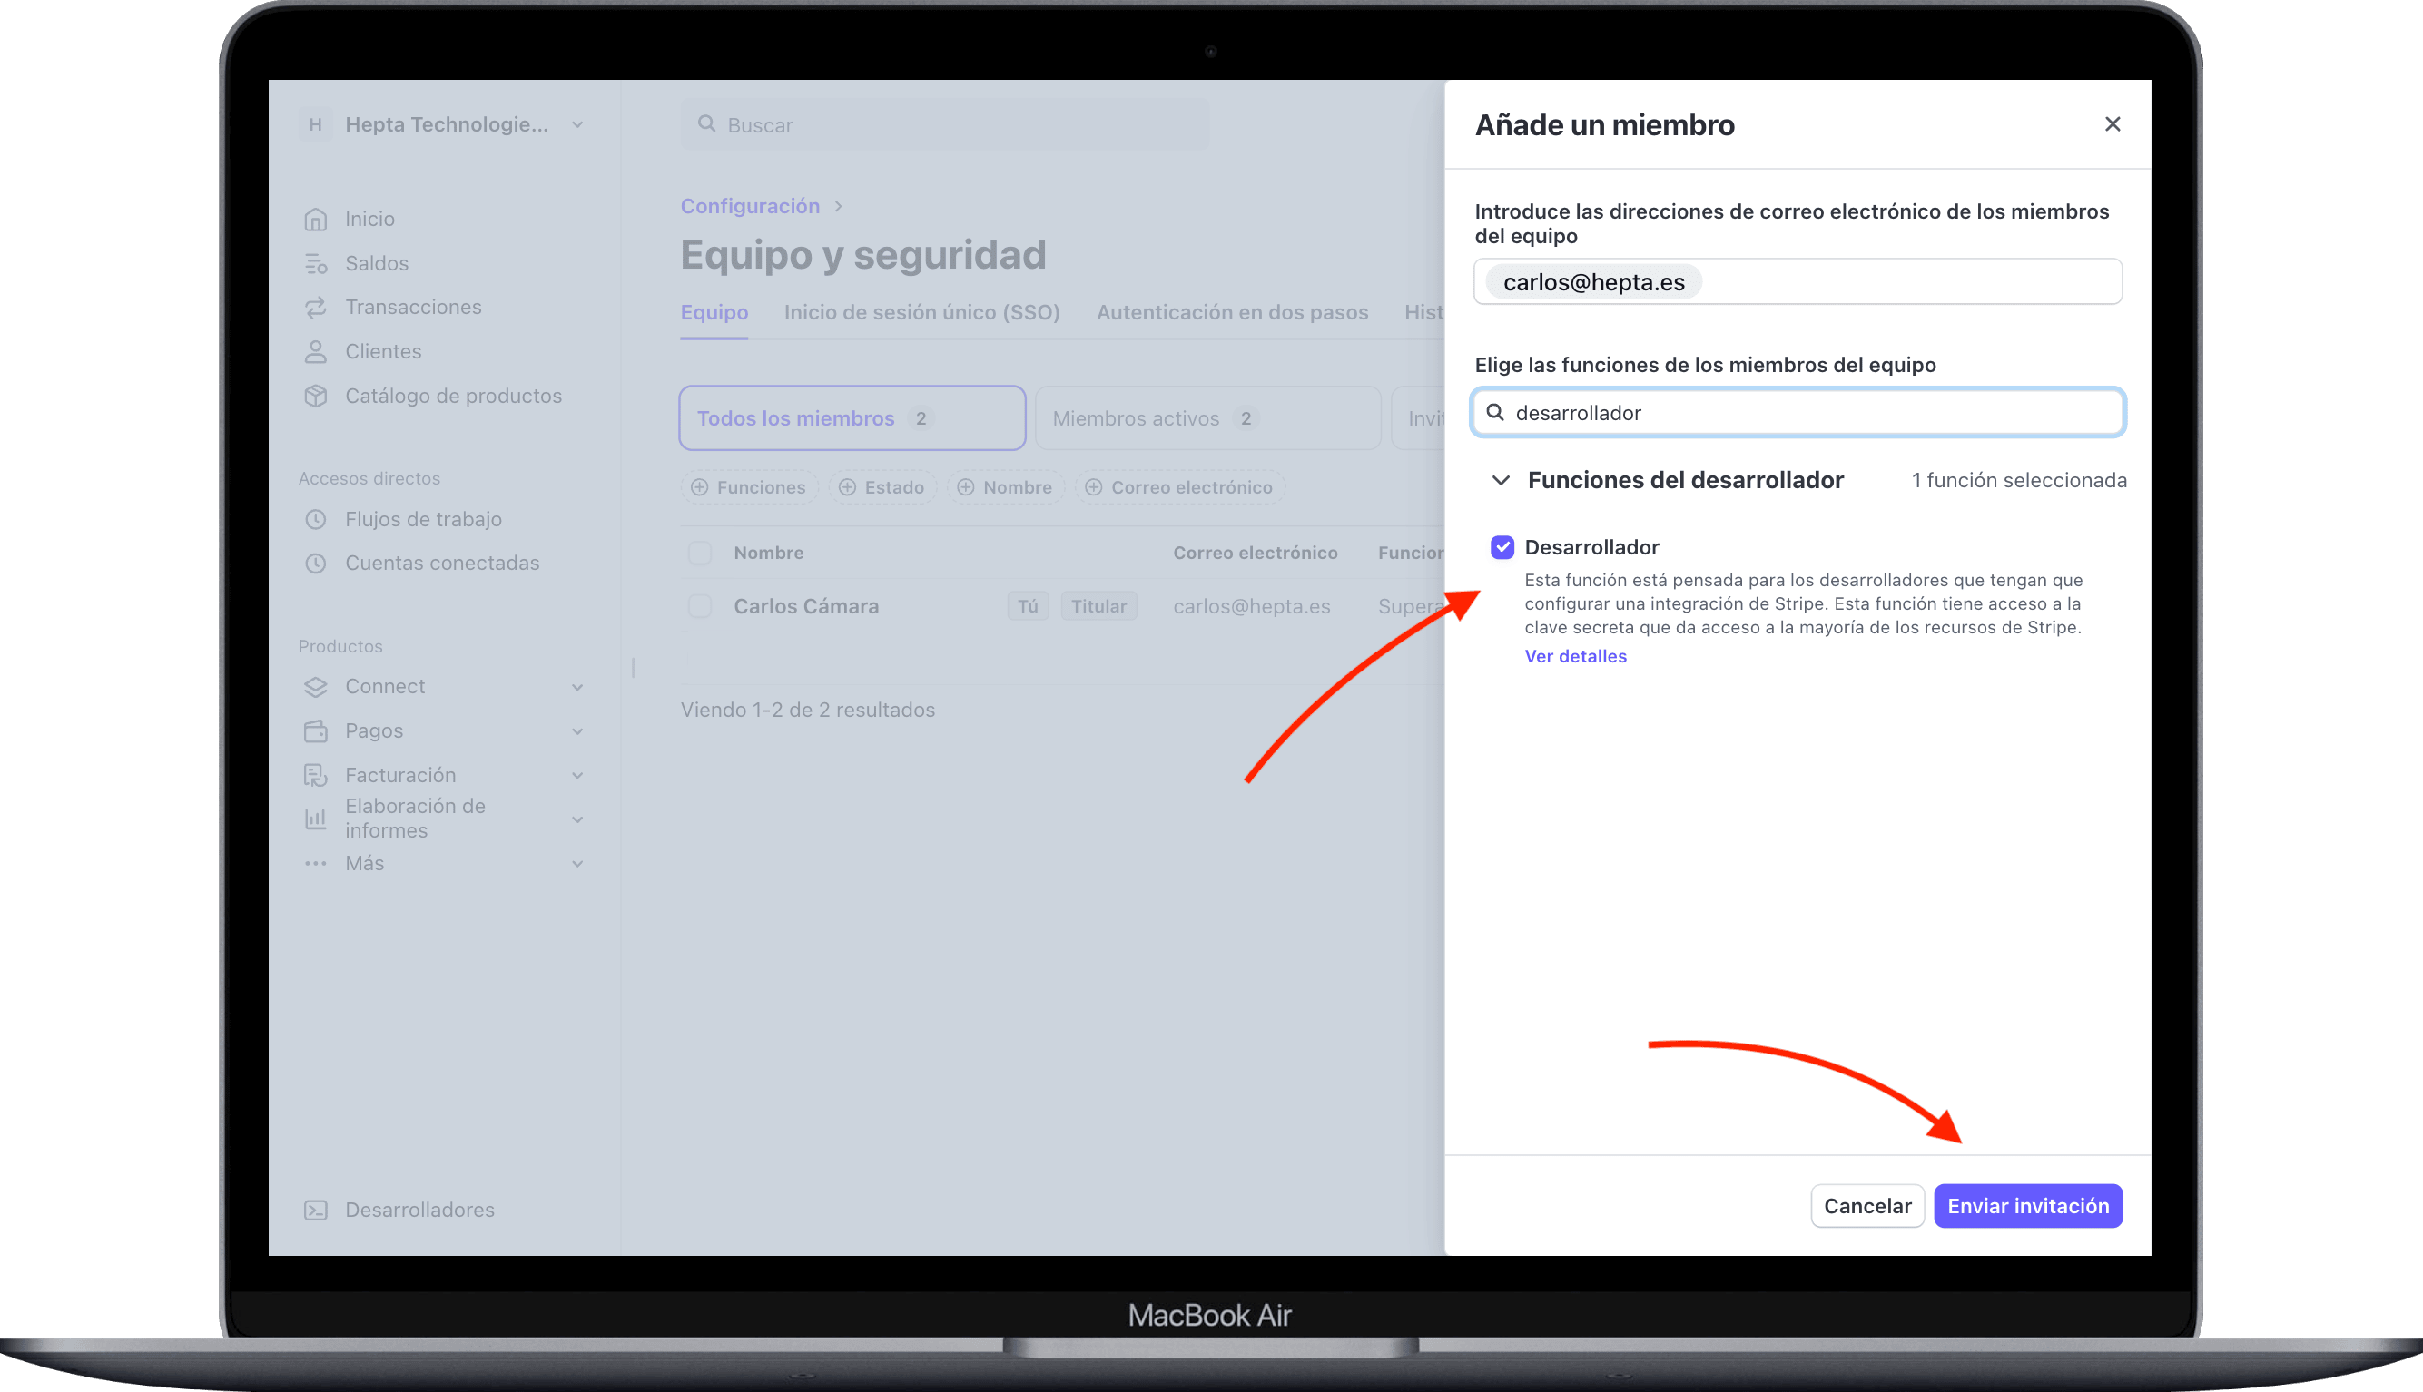Toggle select-all checkbox beside Nombre header
Screen dimensions: 2423x1392
(700, 553)
